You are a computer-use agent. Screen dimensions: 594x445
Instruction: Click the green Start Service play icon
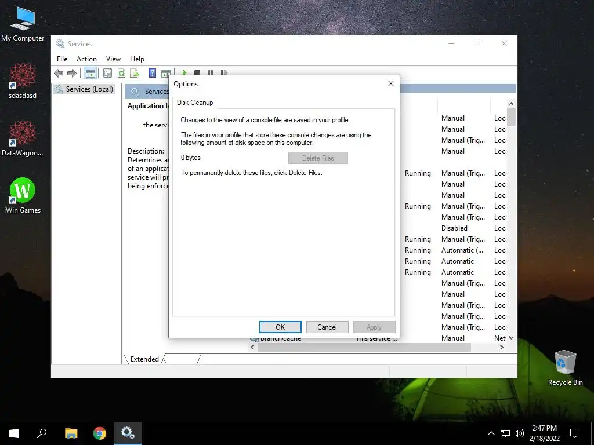point(184,72)
